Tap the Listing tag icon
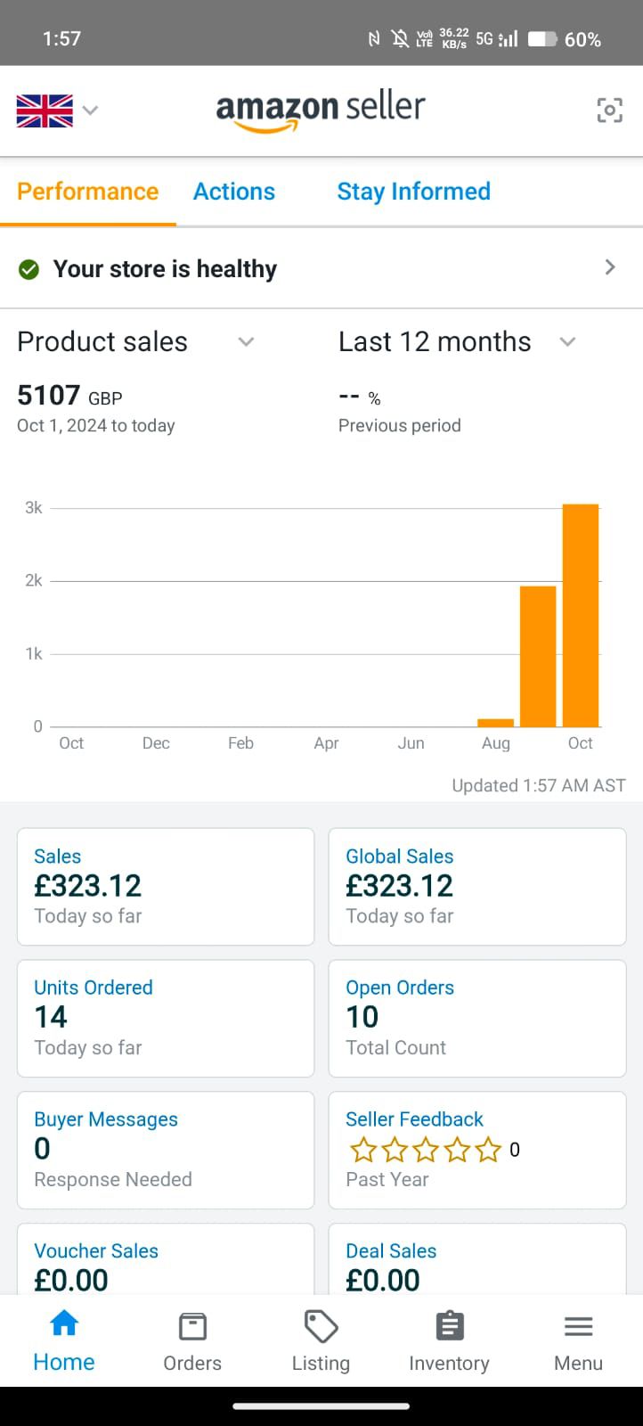The image size is (643, 1426). click(321, 1326)
